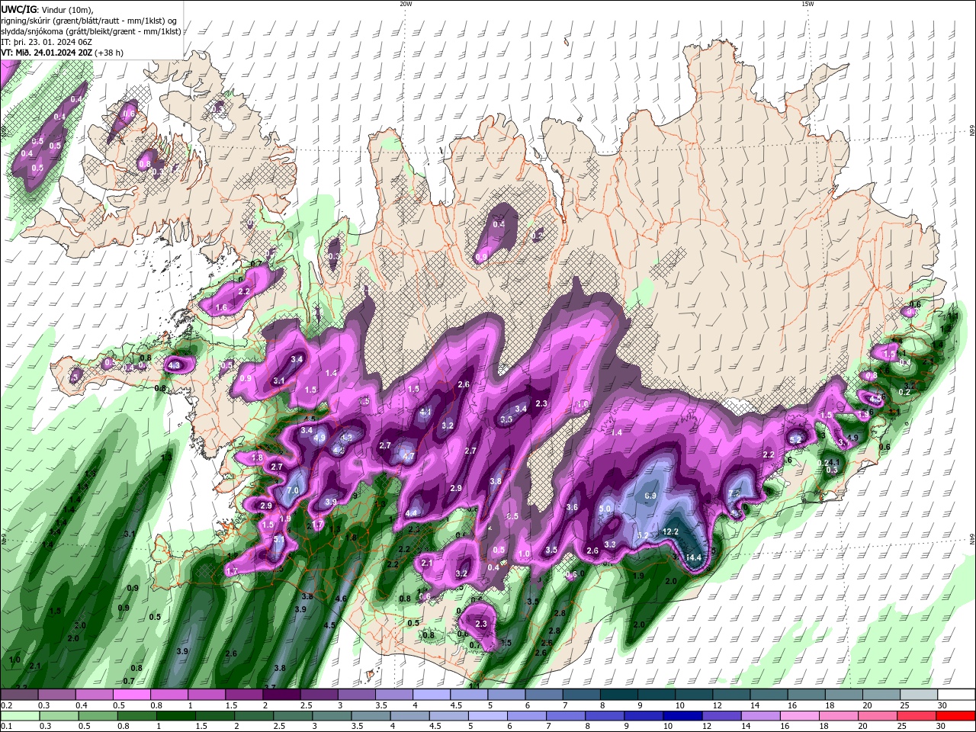Pick upper scale swatch between 4 and 4.5

(x=432, y=695)
